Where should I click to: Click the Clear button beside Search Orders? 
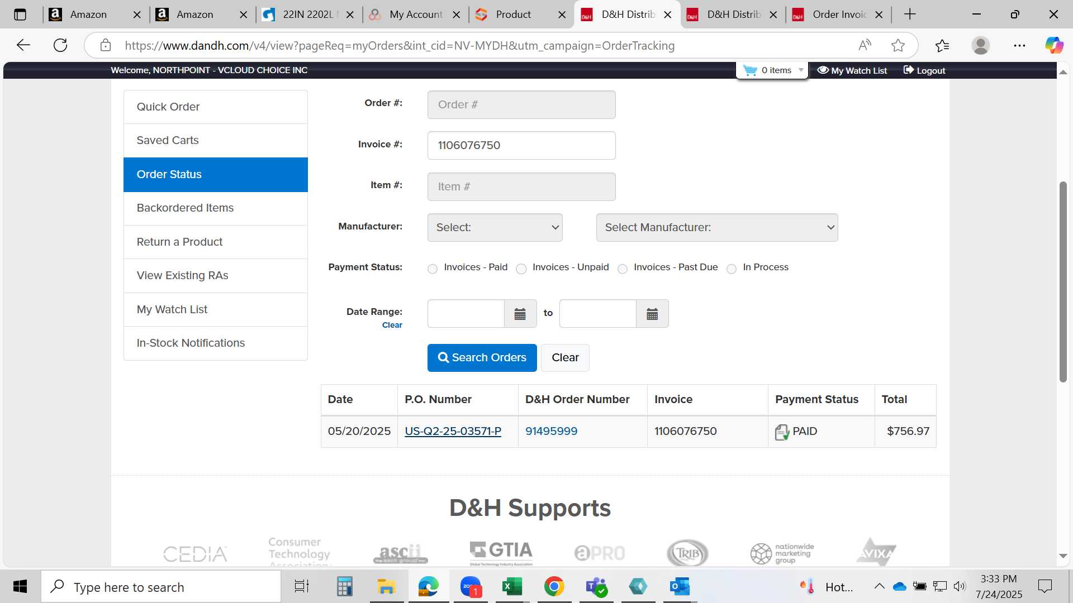565,358
